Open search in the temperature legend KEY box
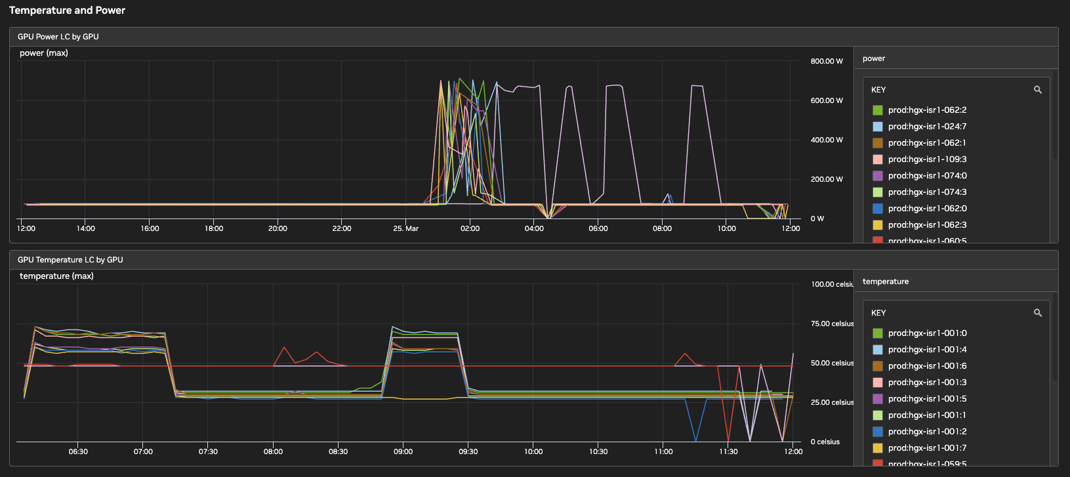 coord(1037,313)
